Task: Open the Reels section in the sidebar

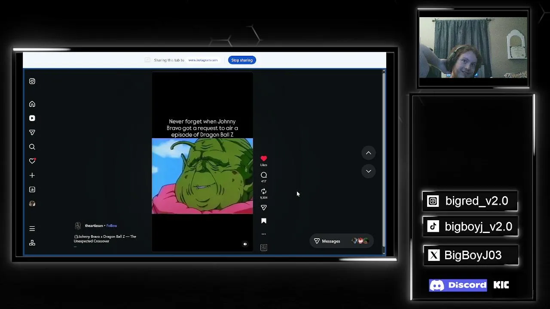Action: click(x=32, y=118)
